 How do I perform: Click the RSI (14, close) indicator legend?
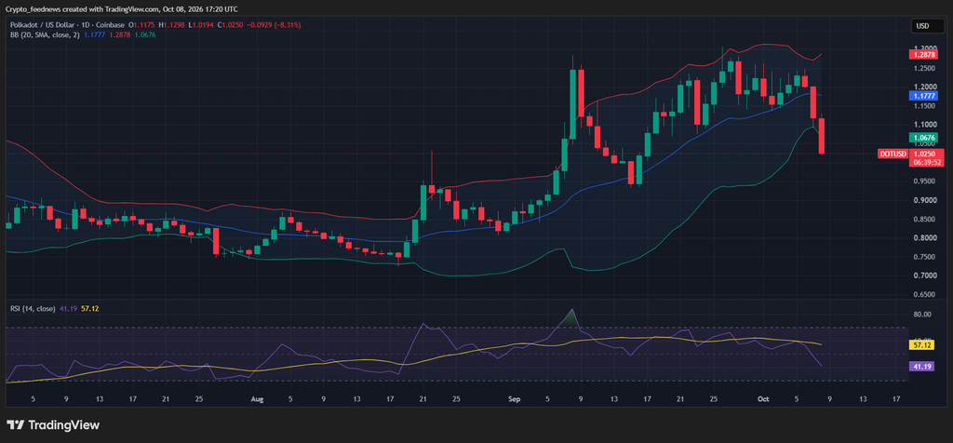coord(33,309)
